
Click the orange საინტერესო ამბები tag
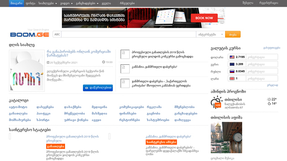(x=161, y=142)
